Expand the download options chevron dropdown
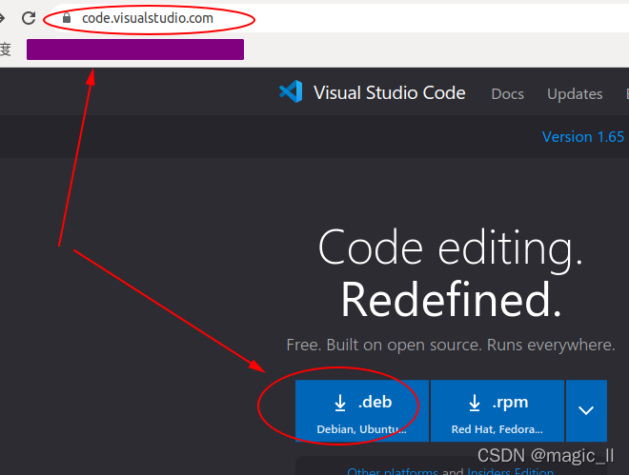 click(x=586, y=411)
